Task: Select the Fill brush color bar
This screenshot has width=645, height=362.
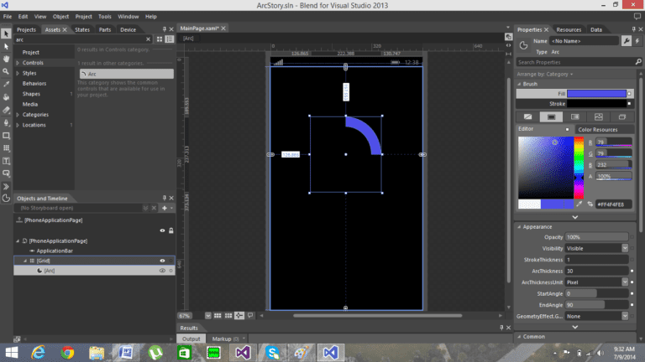Action: 597,93
